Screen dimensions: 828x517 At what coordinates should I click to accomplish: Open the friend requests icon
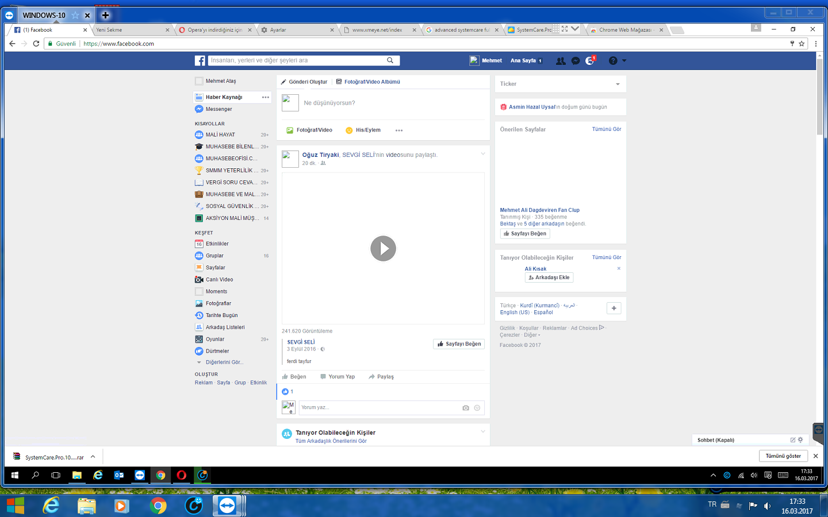561,61
